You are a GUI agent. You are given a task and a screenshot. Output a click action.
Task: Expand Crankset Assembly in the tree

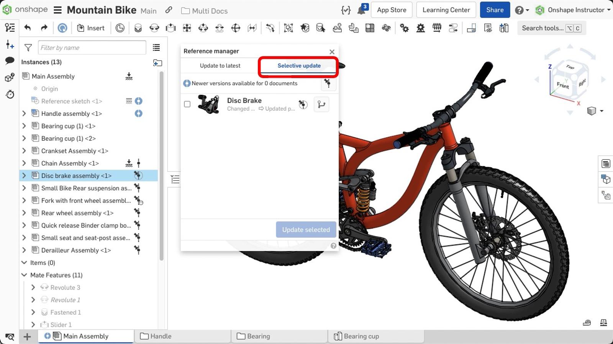click(24, 151)
